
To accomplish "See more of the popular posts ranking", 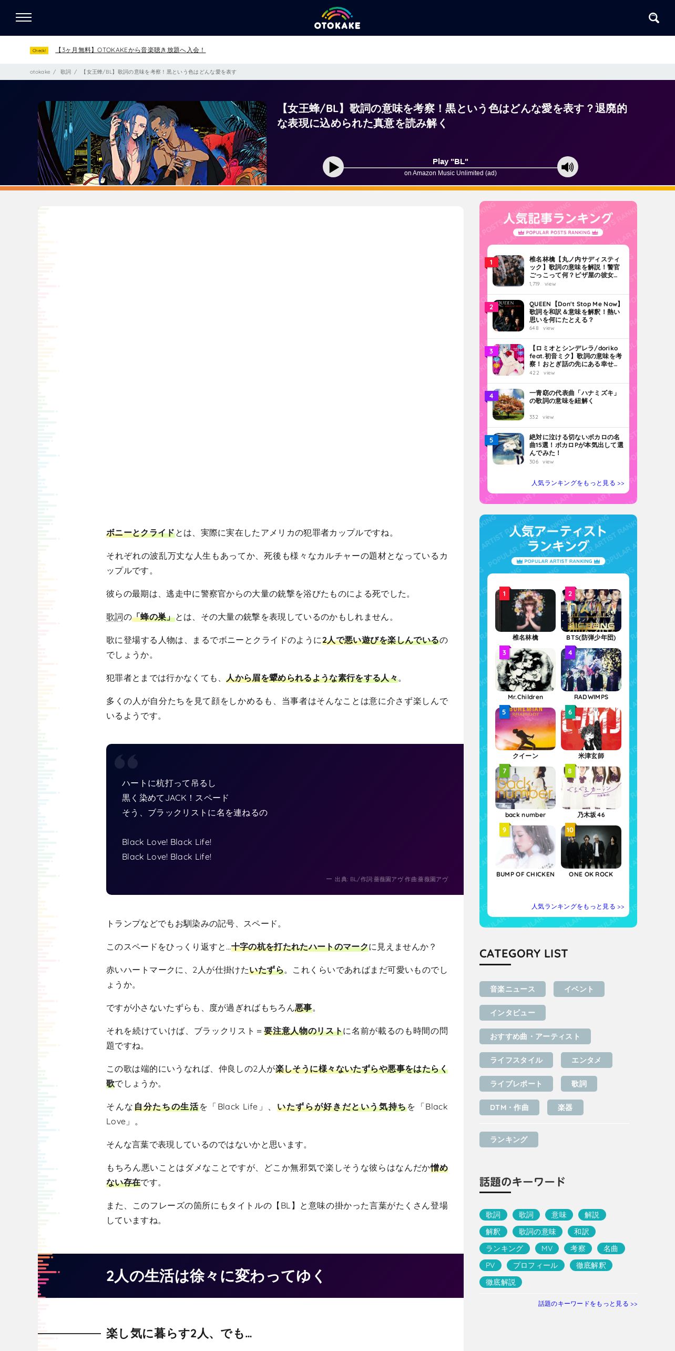I will [x=577, y=483].
